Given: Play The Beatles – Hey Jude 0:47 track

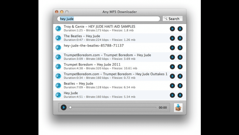Looking at the screenshot, I should pos(172,38).
